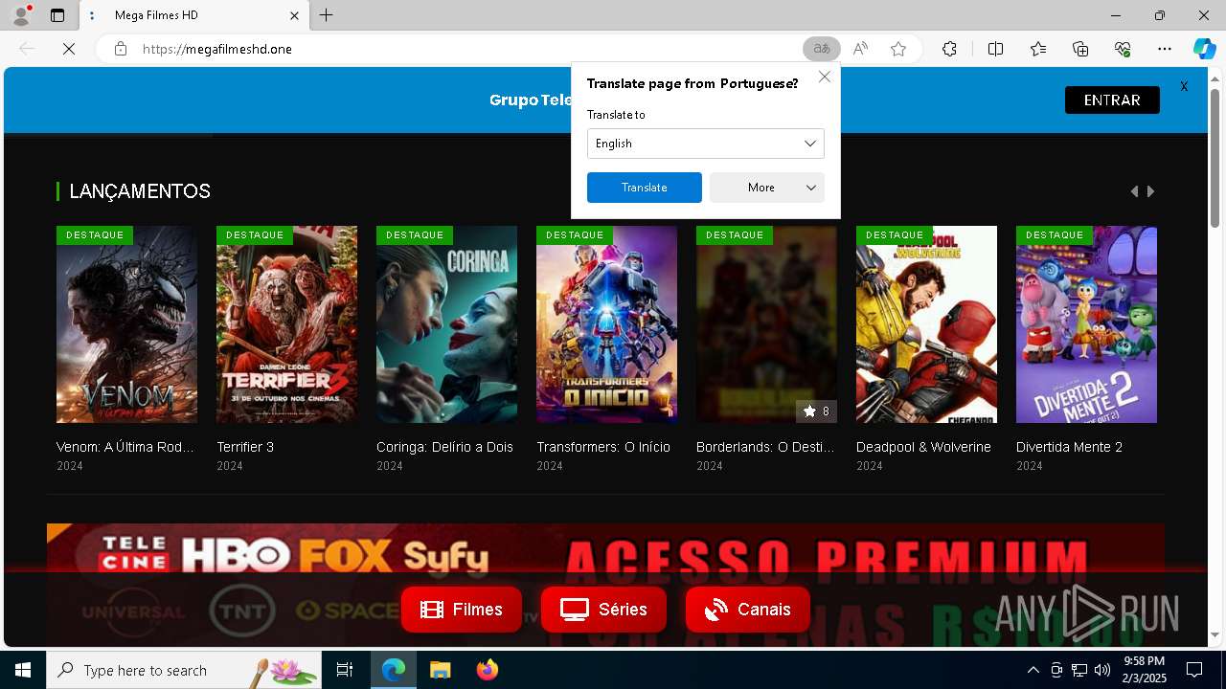Open the Venom poster thumbnail

(x=126, y=324)
